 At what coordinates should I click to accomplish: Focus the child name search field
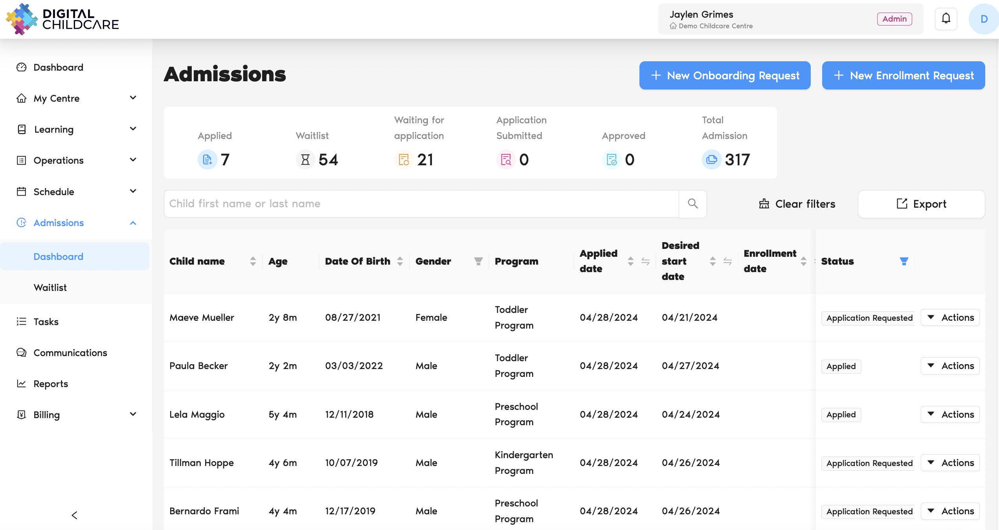(421, 203)
